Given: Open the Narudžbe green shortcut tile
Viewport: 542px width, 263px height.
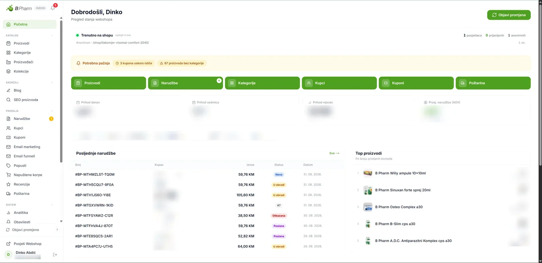Looking at the screenshot, I should tap(185, 83).
